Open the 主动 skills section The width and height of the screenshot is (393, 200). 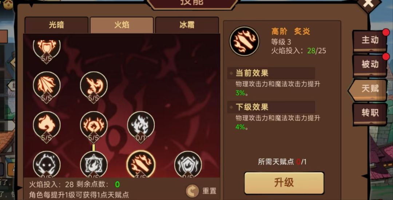point(370,40)
